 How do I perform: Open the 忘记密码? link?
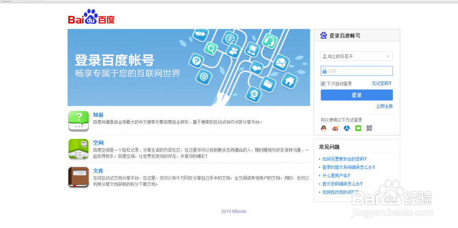pos(382,83)
